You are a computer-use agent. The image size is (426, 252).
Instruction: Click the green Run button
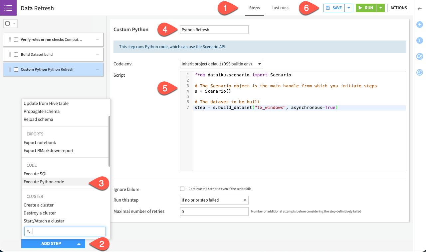pyautogui.click(x=366, y=8)
